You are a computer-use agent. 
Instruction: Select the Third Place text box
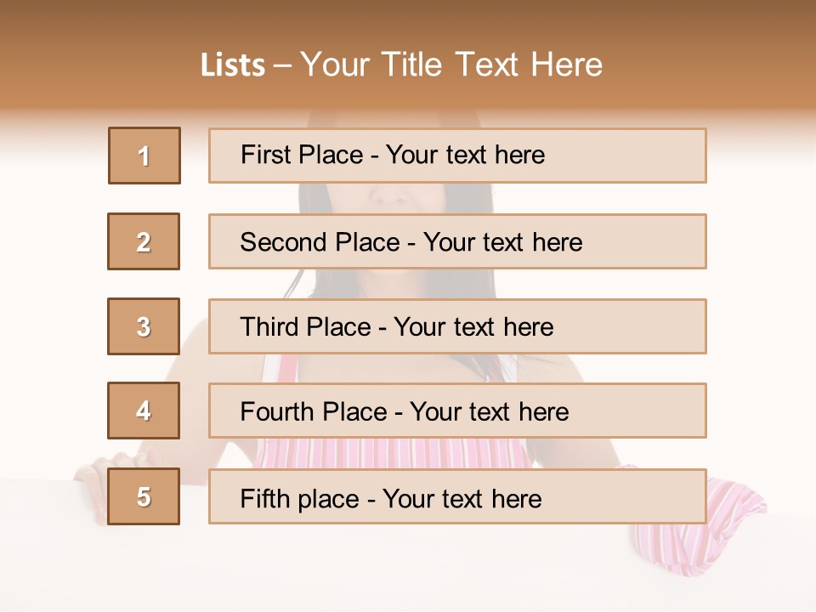[457, 326]
